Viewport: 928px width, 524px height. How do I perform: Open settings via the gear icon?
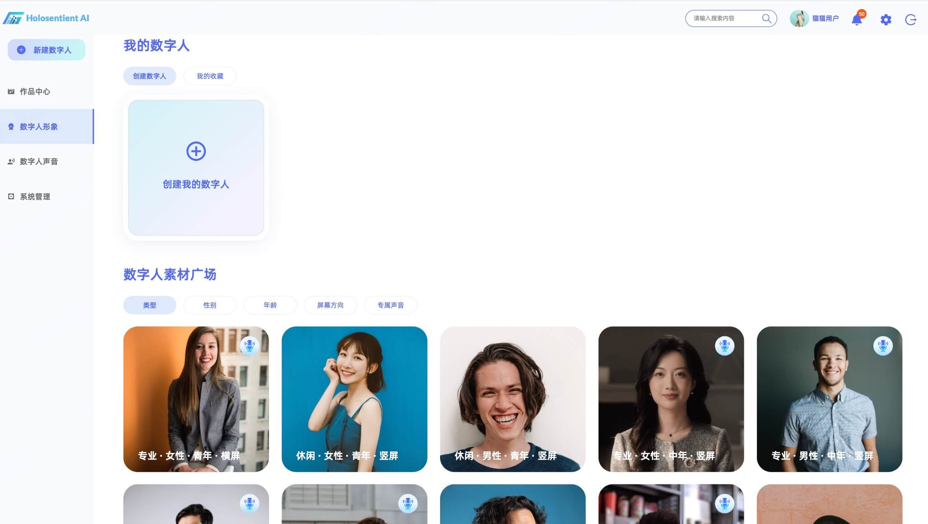coord(886,19)
